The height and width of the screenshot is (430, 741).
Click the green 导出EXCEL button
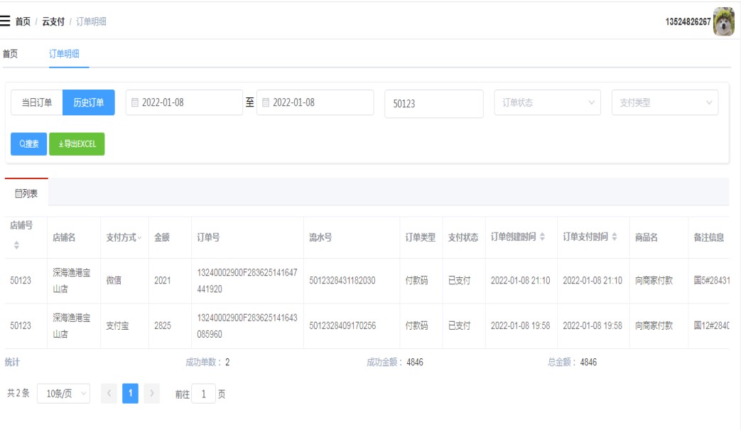click(77, 144)
